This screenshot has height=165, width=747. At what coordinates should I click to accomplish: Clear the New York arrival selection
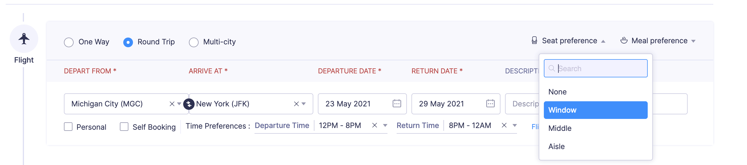296,104
